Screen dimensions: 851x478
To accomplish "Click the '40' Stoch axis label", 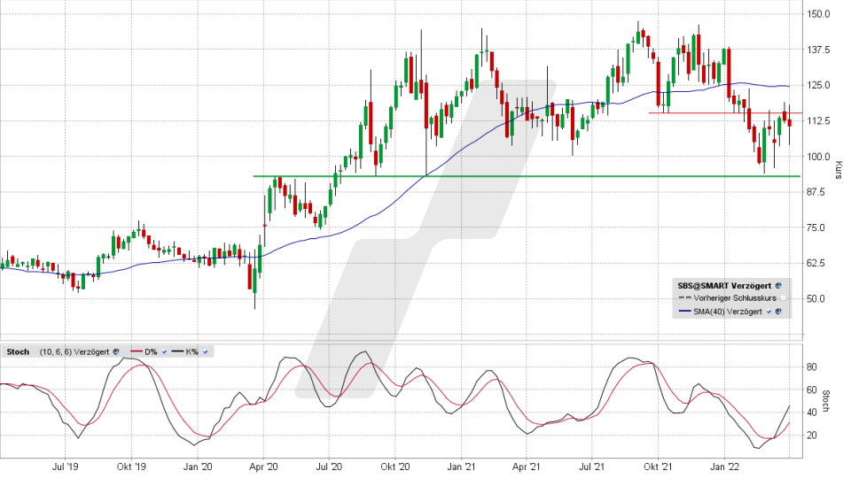I will pos(812,412).
